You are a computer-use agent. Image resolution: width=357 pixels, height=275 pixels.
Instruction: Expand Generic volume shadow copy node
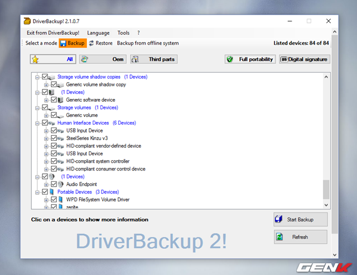point(46,85)
